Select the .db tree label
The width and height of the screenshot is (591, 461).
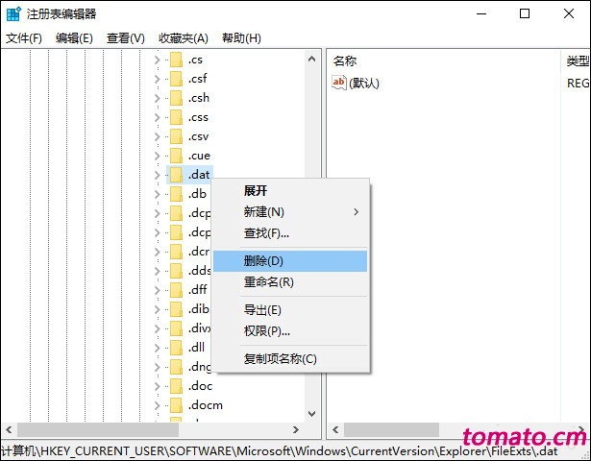pos(197,194)
